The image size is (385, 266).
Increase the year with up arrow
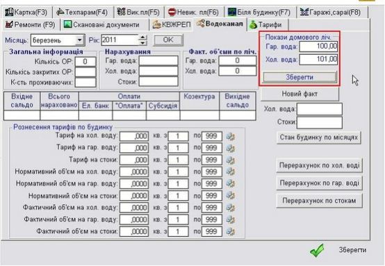tap(142, 38)
